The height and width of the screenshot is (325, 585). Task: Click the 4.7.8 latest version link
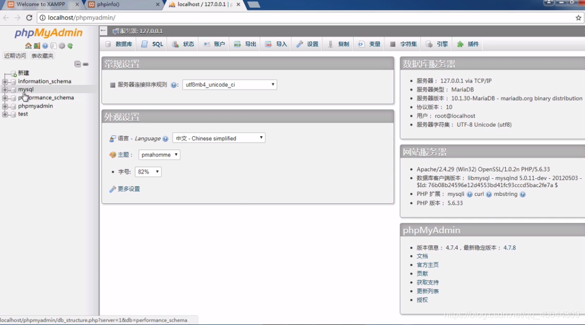tap(509, 248)
